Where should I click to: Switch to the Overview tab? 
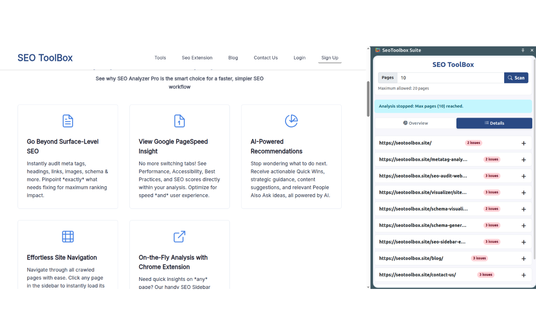(415, 123)
